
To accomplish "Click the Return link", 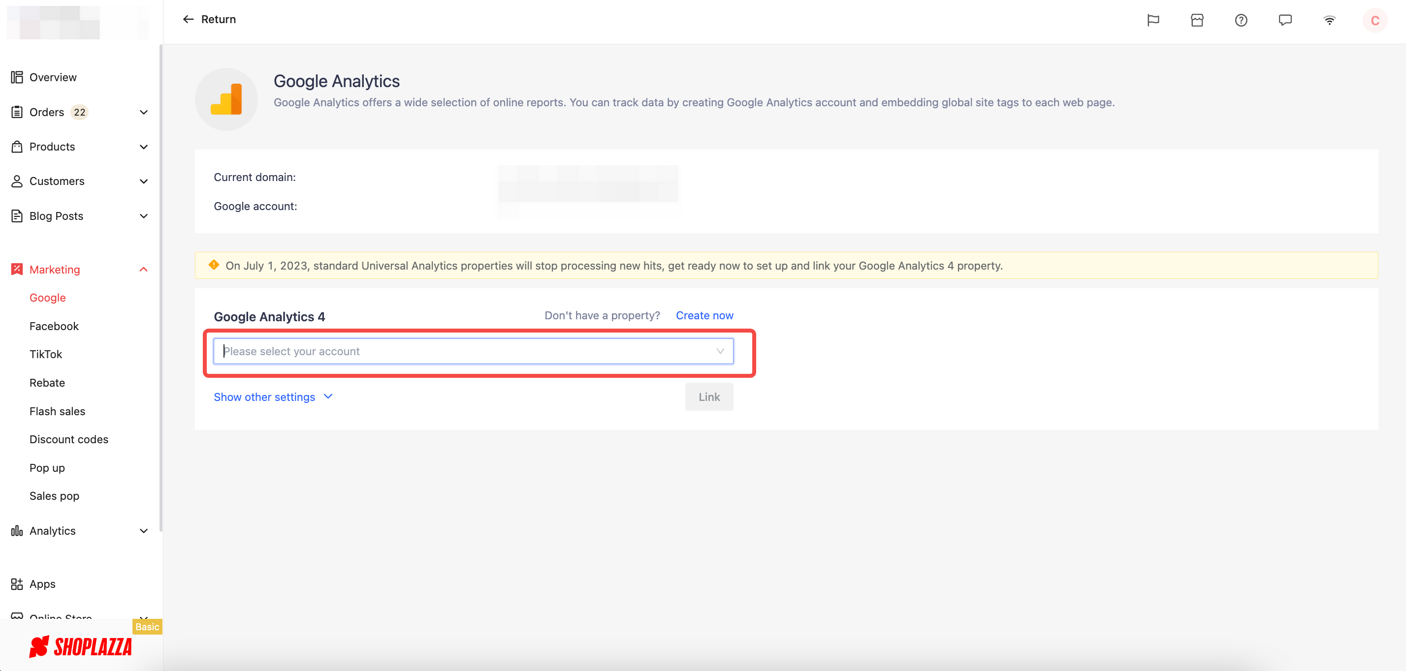I will click(218, 19).
